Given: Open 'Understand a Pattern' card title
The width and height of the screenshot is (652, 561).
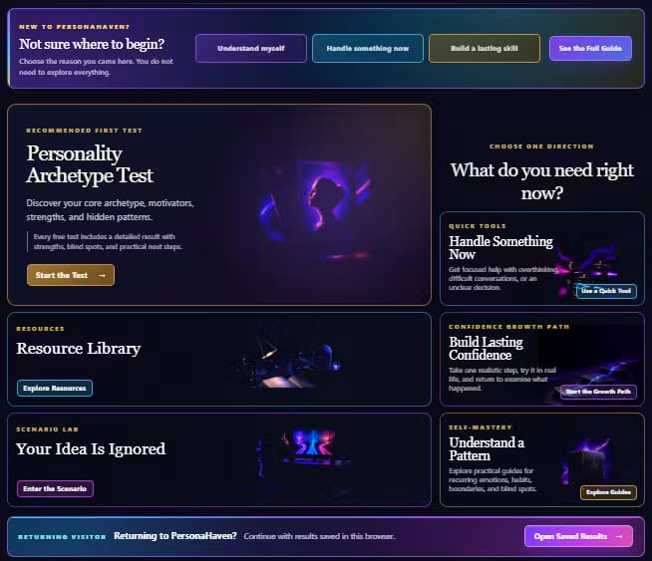Looking at the screenshot, I should 487,448.
